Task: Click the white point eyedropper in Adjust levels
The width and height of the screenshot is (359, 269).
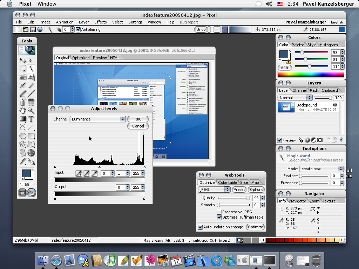Action: [x=94, y=173]
